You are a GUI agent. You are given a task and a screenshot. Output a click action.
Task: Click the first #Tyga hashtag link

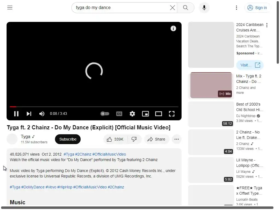pyautogui.click(x=69, y=154)
